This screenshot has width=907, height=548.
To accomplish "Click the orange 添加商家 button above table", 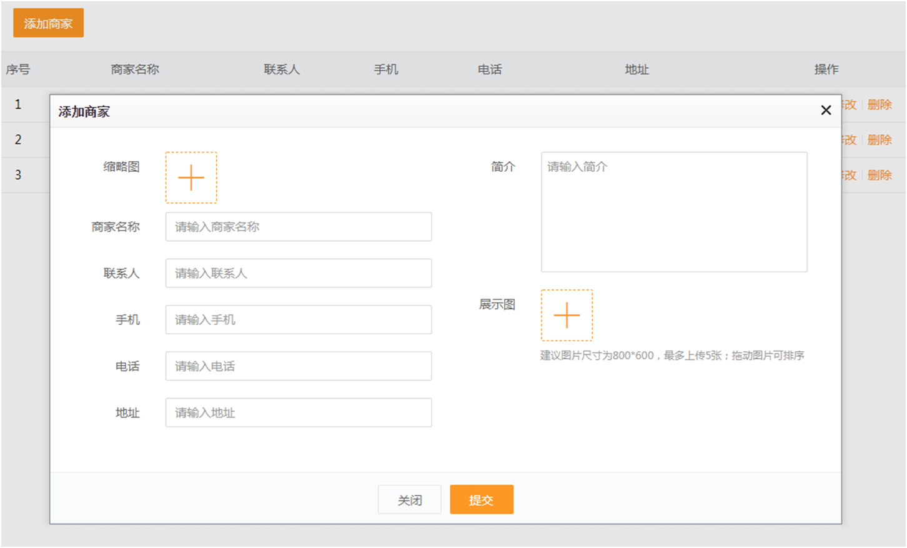I will 48,23.
